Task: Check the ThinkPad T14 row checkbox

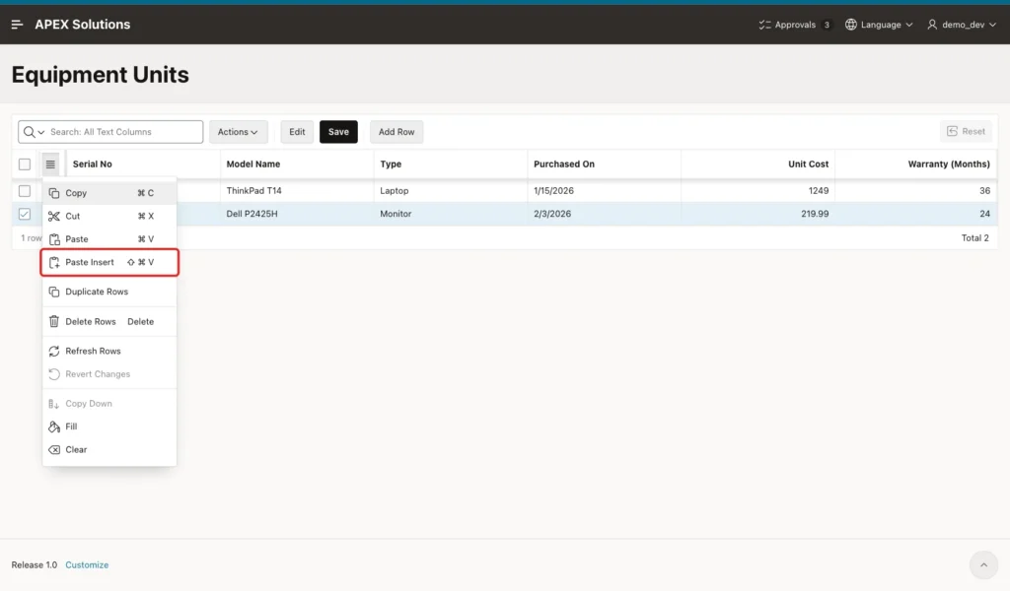Action: (x=25, y=191)
